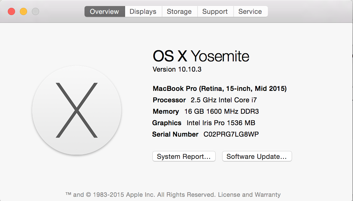Open the License and Warranty link
Image resolution: width=353 pixels, height=201 pixels.
pyautogui.click(x=249, y=195)
